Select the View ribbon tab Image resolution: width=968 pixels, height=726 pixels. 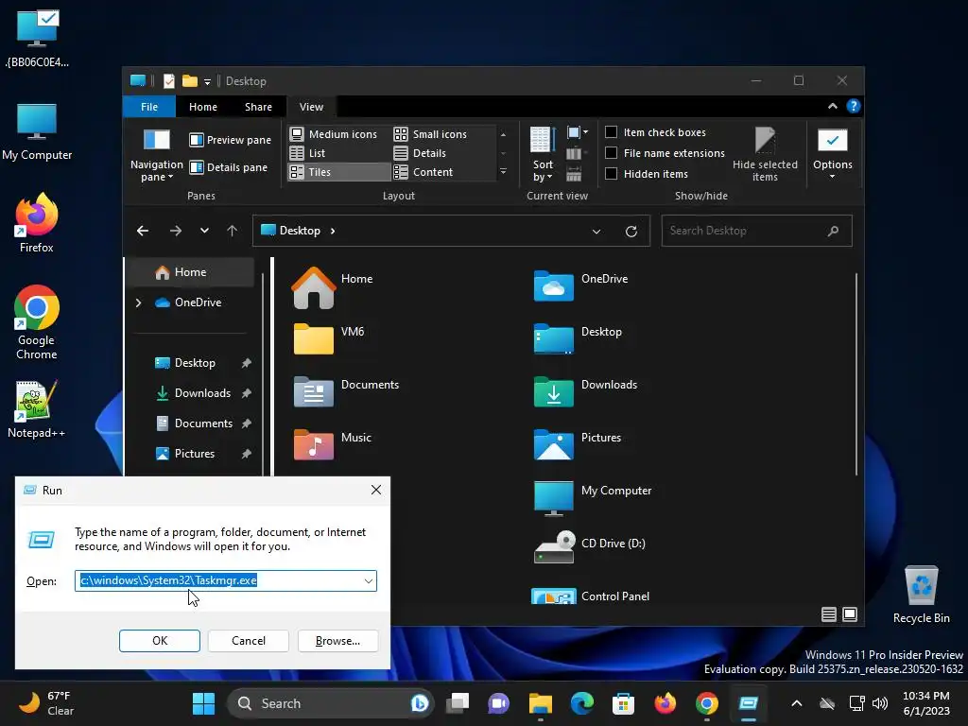311,107
